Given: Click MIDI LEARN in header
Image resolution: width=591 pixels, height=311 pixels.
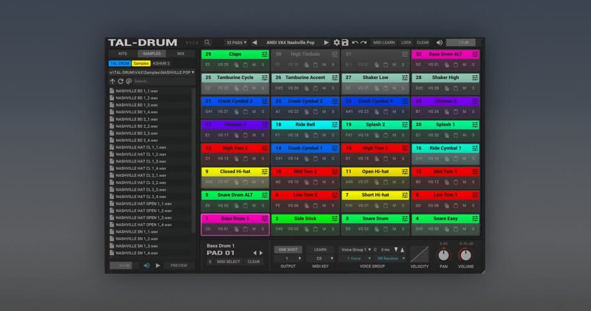Looking at the screenshot, I should (x=384, y=42).
